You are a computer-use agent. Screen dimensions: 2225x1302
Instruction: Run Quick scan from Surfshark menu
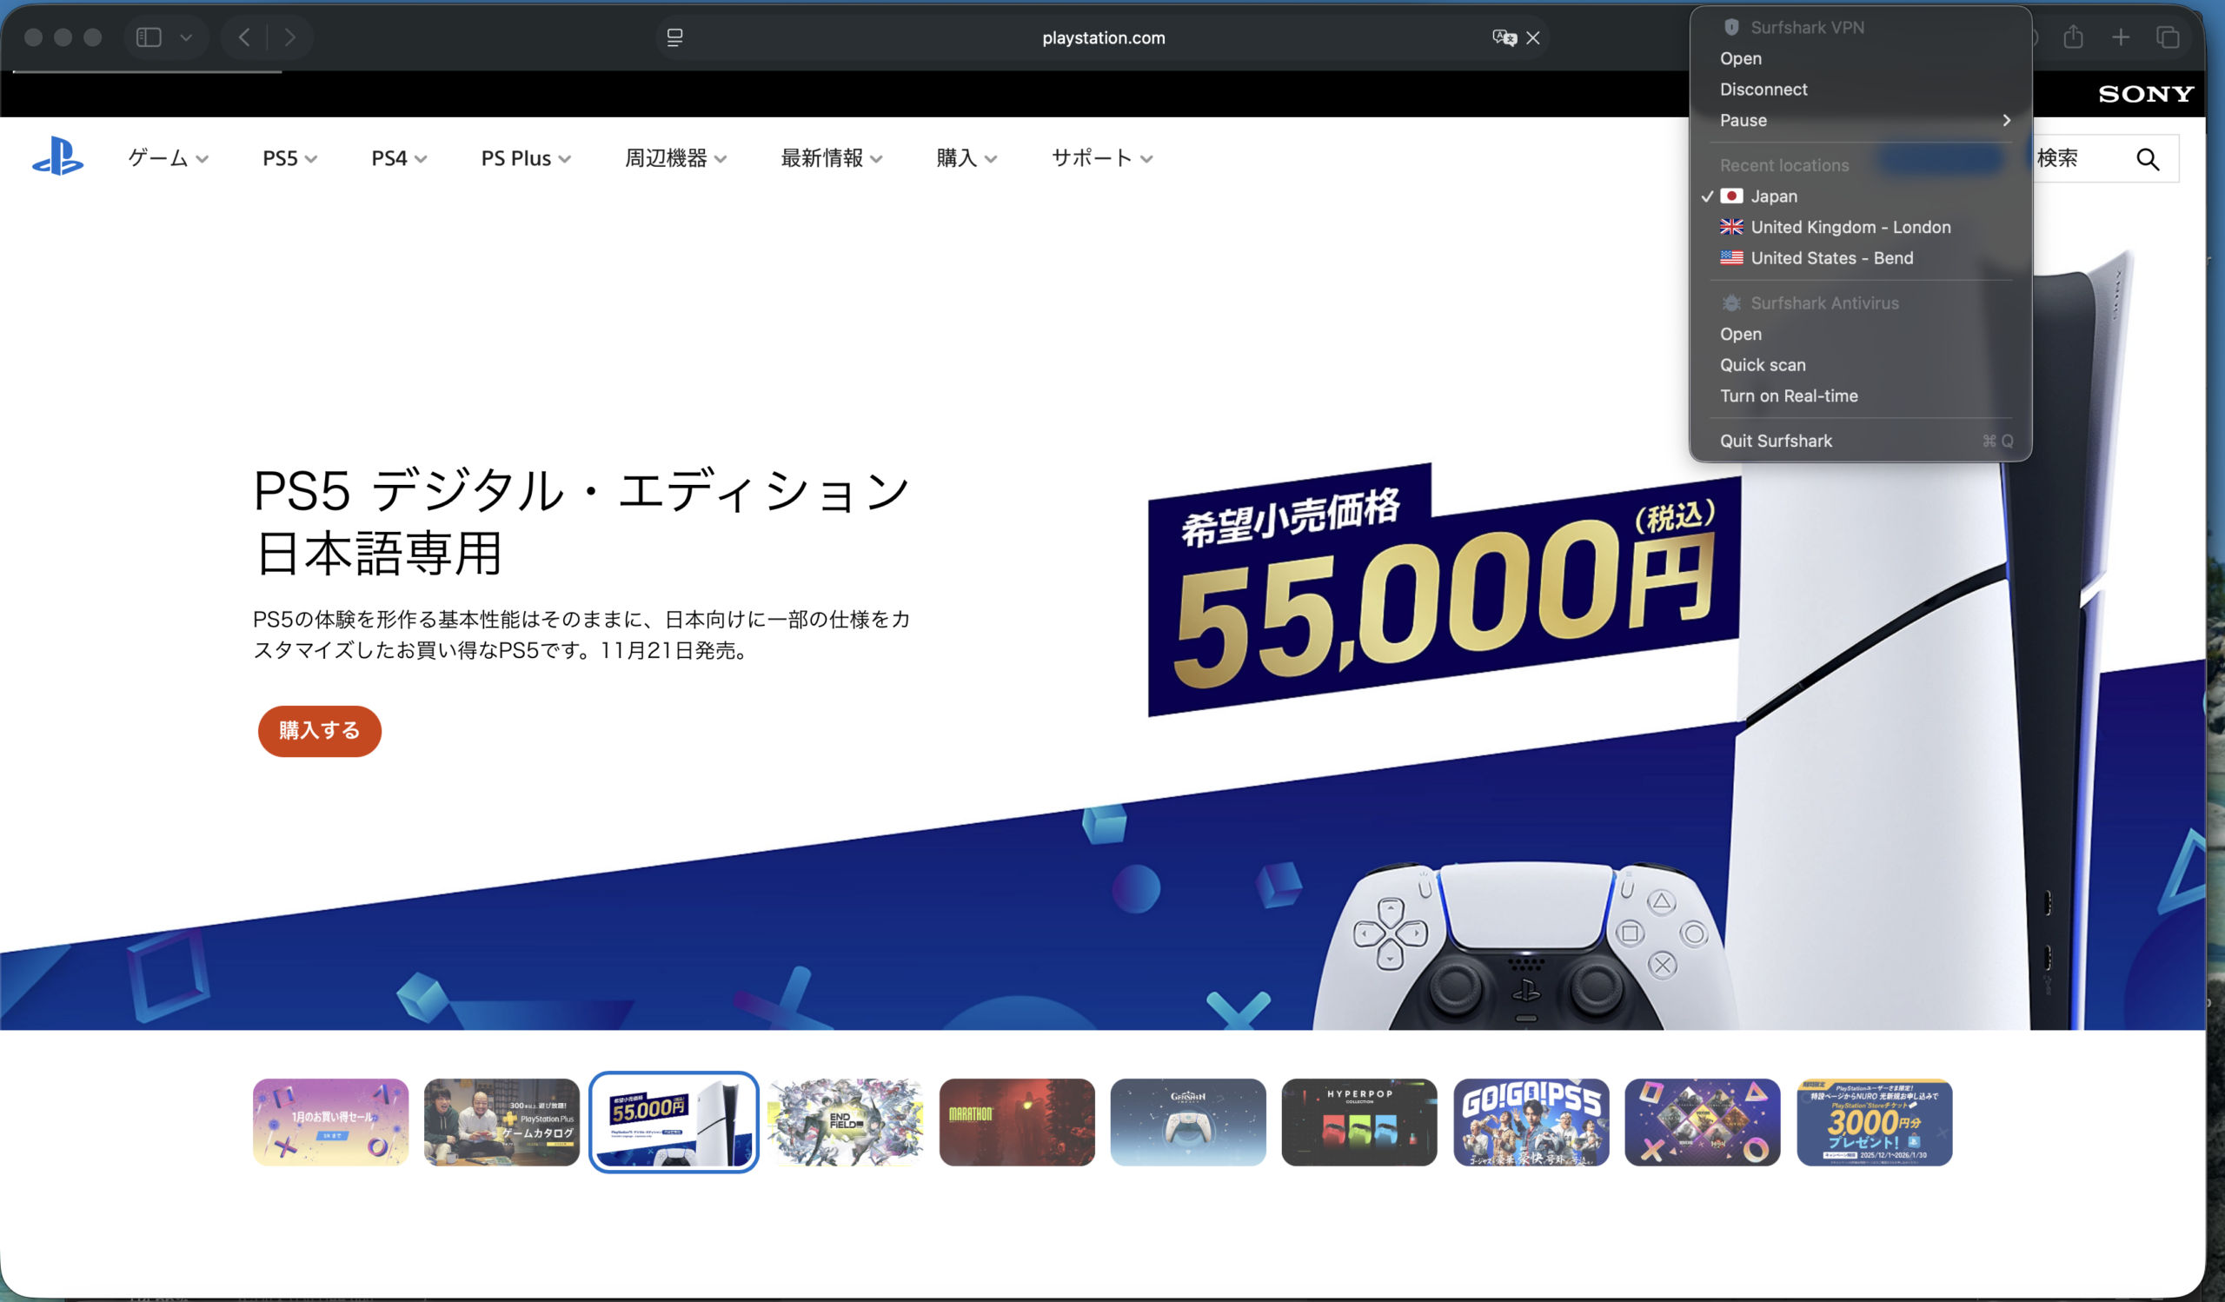pos(1860,364)
